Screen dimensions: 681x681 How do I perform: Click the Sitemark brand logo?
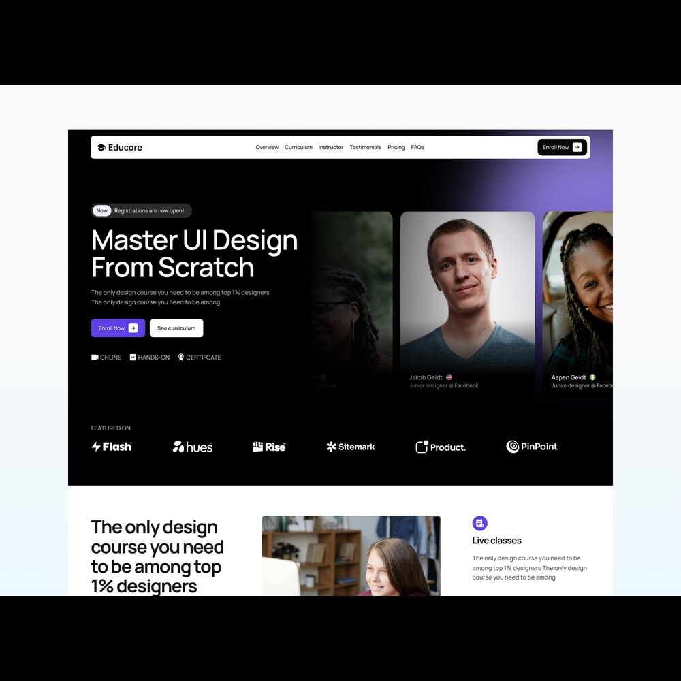[x=351, y=447]
